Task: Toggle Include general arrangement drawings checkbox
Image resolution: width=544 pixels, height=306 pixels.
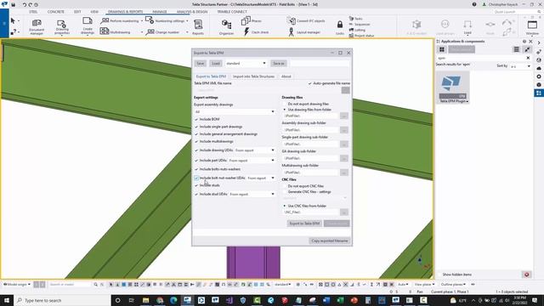Action: (196, 134)
